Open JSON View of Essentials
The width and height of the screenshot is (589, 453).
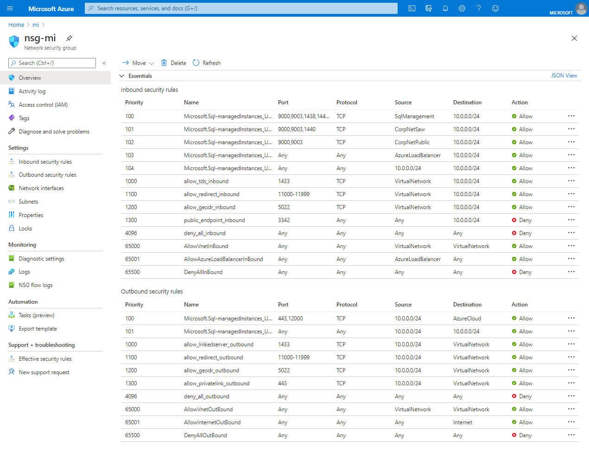564,75
